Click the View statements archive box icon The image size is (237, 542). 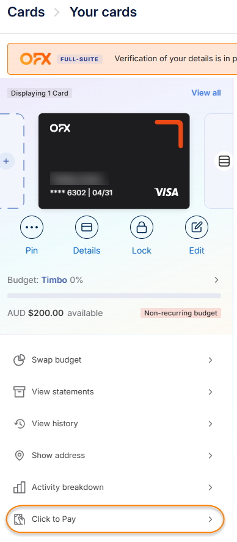pos(20,391)
